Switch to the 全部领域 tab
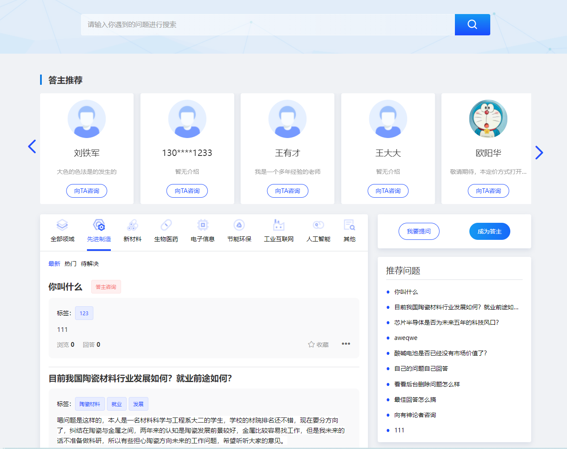567x449 pixels. pyautogui.click(x=62, y=231)
